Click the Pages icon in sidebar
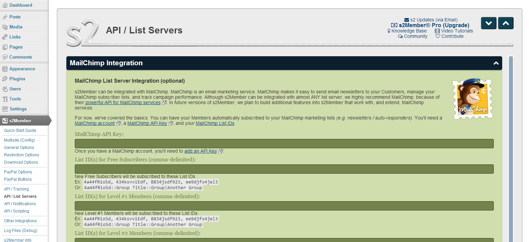Screen dimensions: 529x242 [x=5, y=47]
